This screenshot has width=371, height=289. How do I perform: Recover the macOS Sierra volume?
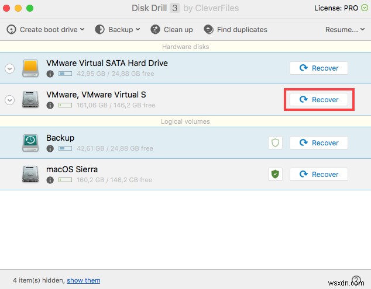(x=318, y=174)
